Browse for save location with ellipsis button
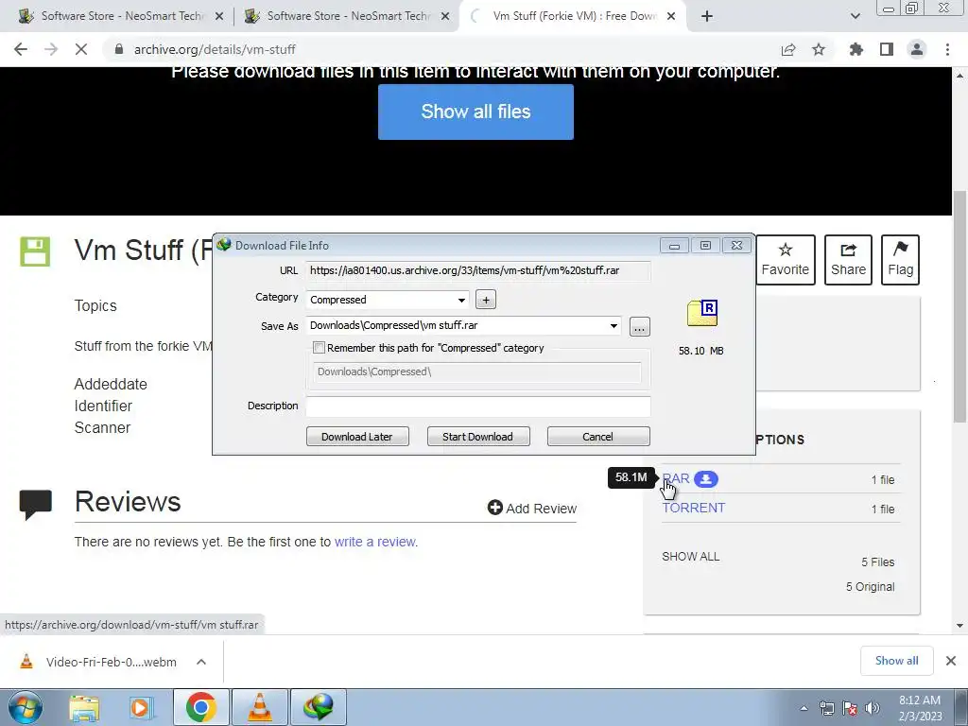This screenshot has width=968, height=726. coord(640,327)
